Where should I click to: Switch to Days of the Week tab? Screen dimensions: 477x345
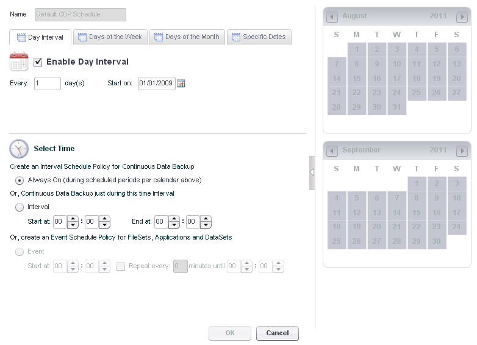click(x=110, y=37)
